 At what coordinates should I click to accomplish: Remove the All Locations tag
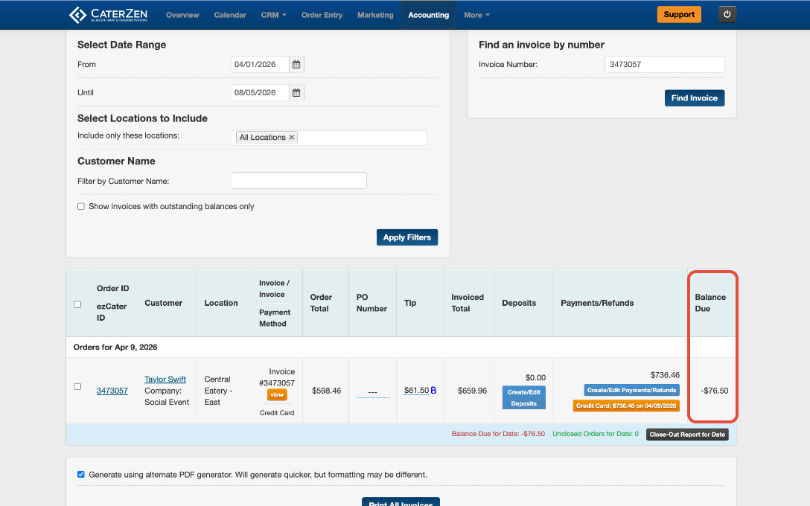(291, 138)
